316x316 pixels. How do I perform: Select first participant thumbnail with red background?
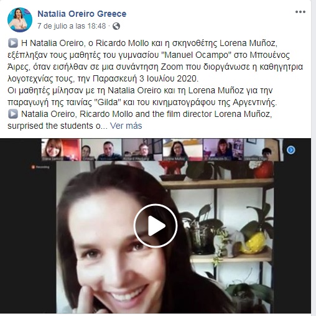tap(61, 150)
